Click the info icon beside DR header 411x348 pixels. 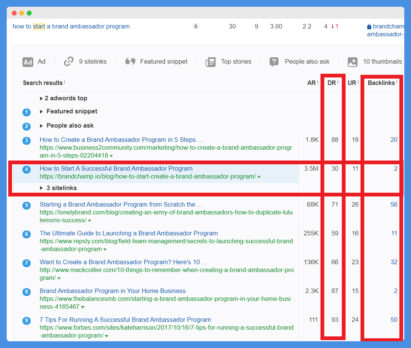338,82
